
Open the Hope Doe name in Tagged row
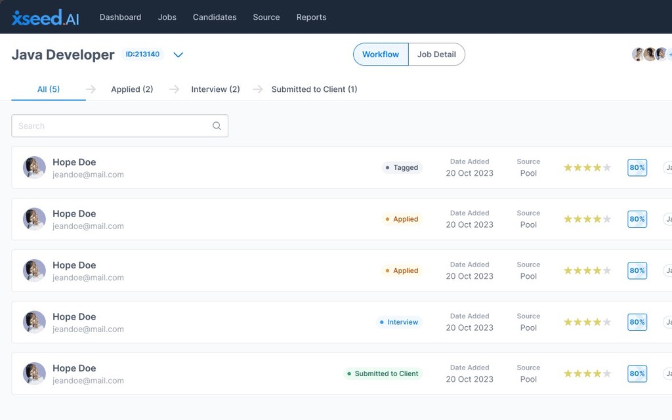tap(74, 162)
